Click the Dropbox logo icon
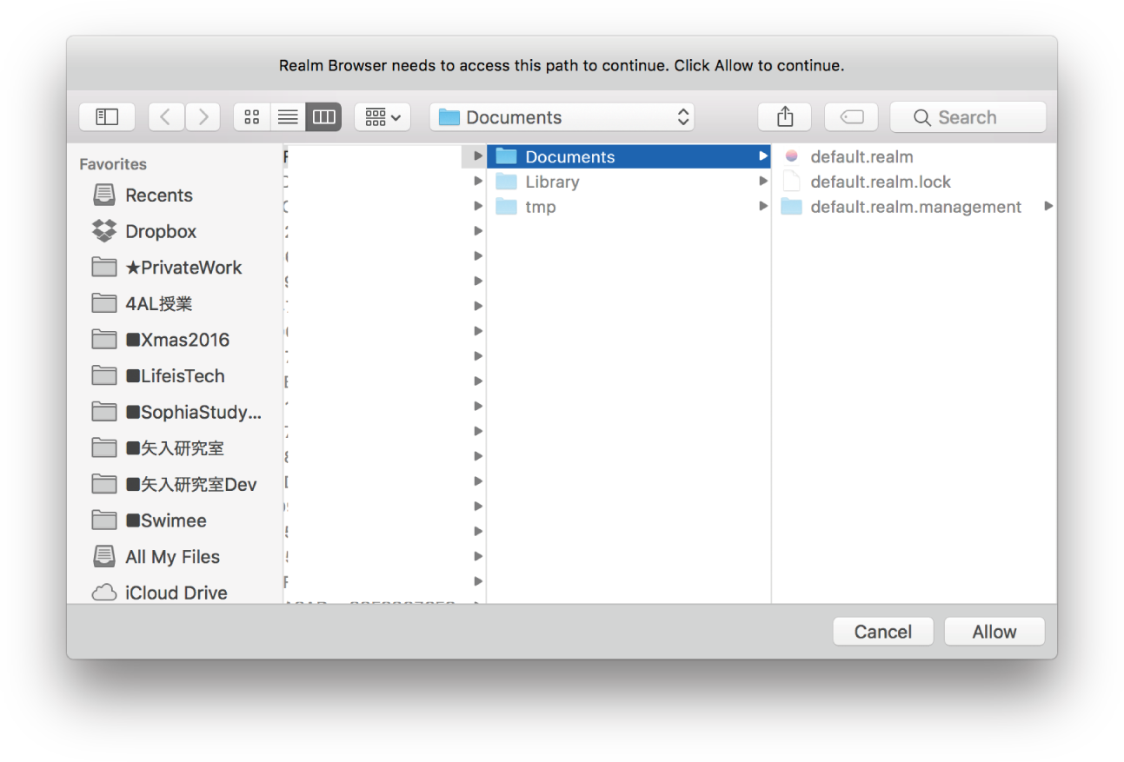This screenshot has width=1124, height=762. click(x=104, y=231)
